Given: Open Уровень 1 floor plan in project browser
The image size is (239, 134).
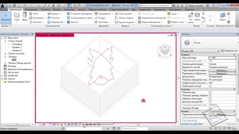Looking at the screenshot, I should click(x=17, y=47).
